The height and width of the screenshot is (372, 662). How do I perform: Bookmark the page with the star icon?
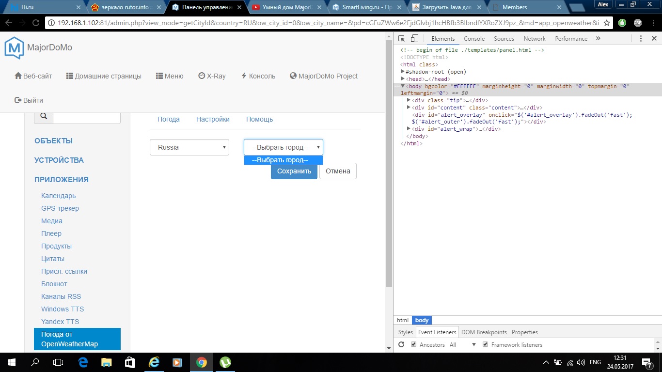[606, 23]
